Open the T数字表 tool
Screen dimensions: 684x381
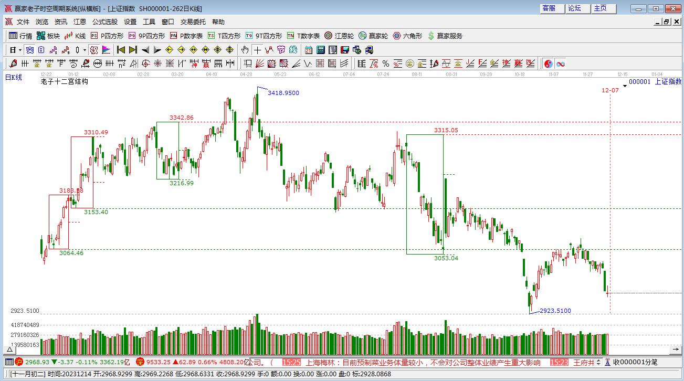coord(303,36)
